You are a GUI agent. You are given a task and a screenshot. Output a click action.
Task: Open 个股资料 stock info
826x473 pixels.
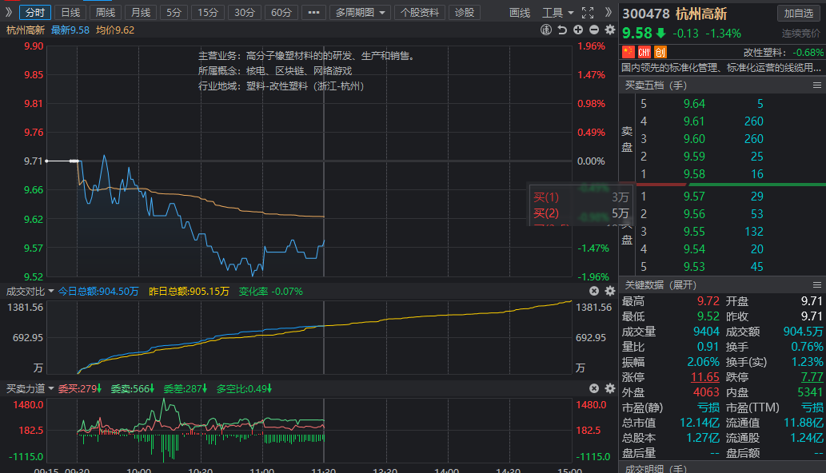pos(419,13)
